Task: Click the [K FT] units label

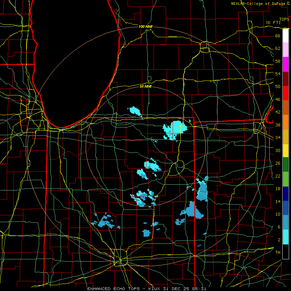Action: coord(273,22)
